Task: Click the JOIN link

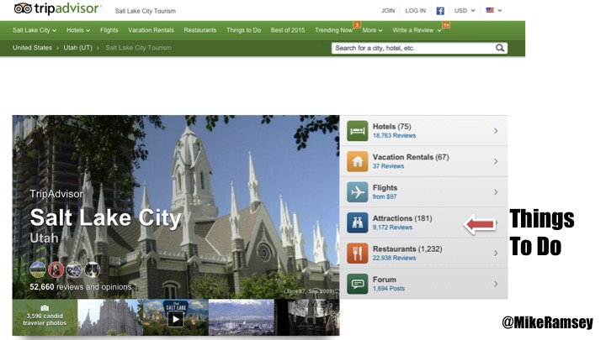Action: 388,11
